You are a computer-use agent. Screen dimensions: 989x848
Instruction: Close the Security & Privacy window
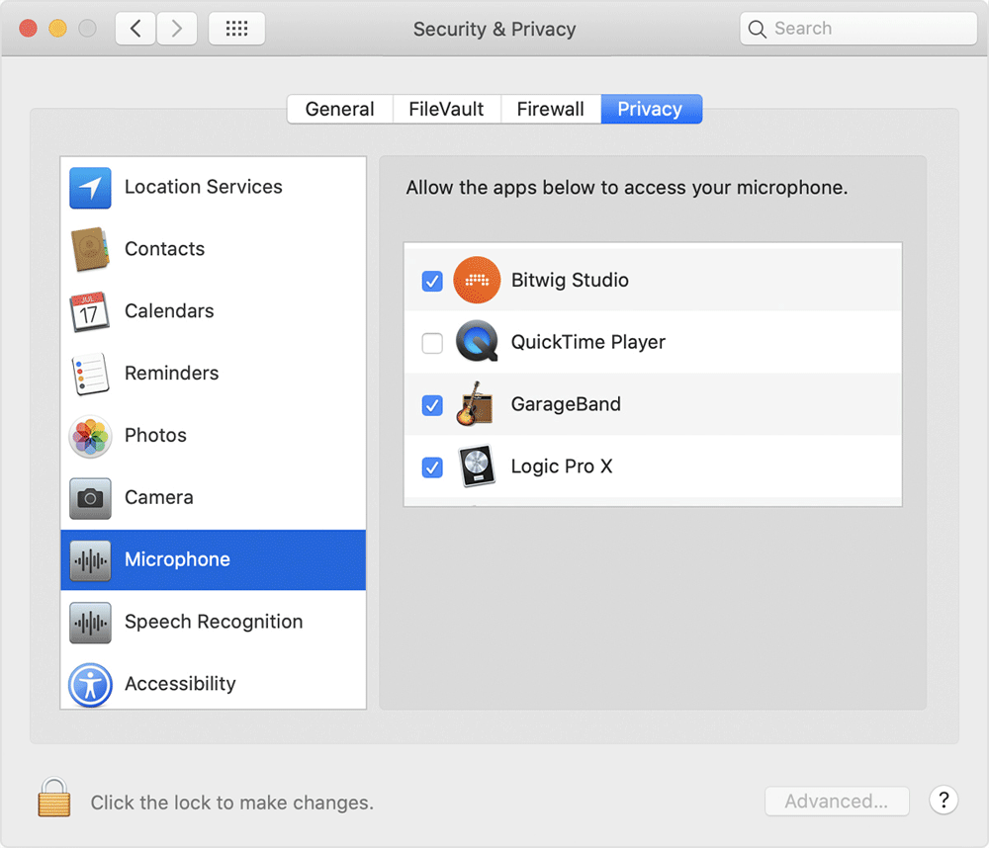(x=28, y=29)
